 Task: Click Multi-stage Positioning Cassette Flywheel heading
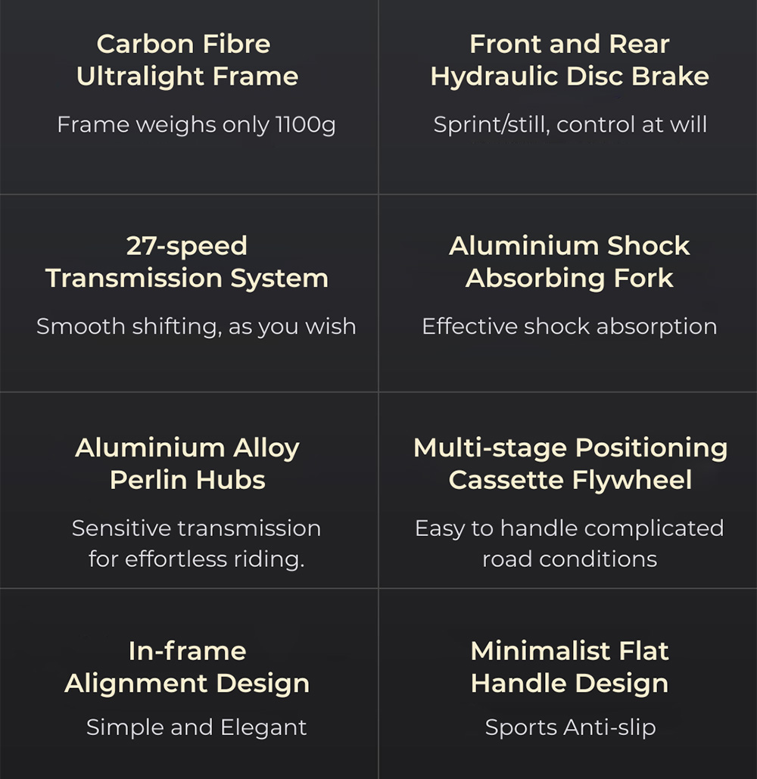[570, 463]
